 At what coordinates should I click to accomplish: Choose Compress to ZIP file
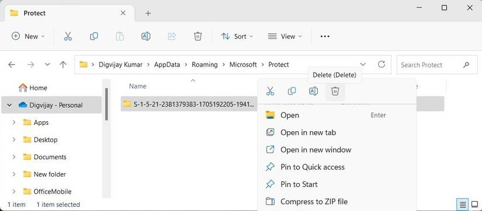(x=337, y=202)
